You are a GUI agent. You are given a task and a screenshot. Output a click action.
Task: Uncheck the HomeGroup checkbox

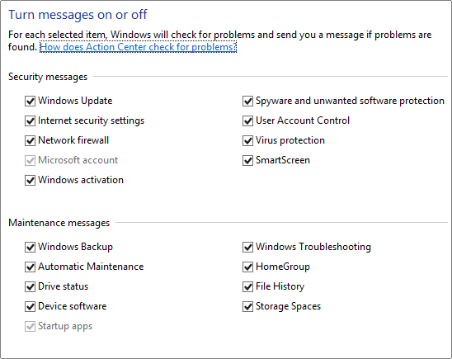247,267
